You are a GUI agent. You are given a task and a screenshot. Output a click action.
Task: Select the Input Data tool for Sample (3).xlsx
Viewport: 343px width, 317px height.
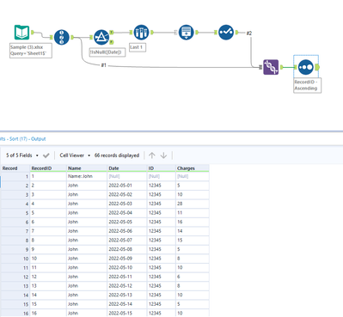21,33
